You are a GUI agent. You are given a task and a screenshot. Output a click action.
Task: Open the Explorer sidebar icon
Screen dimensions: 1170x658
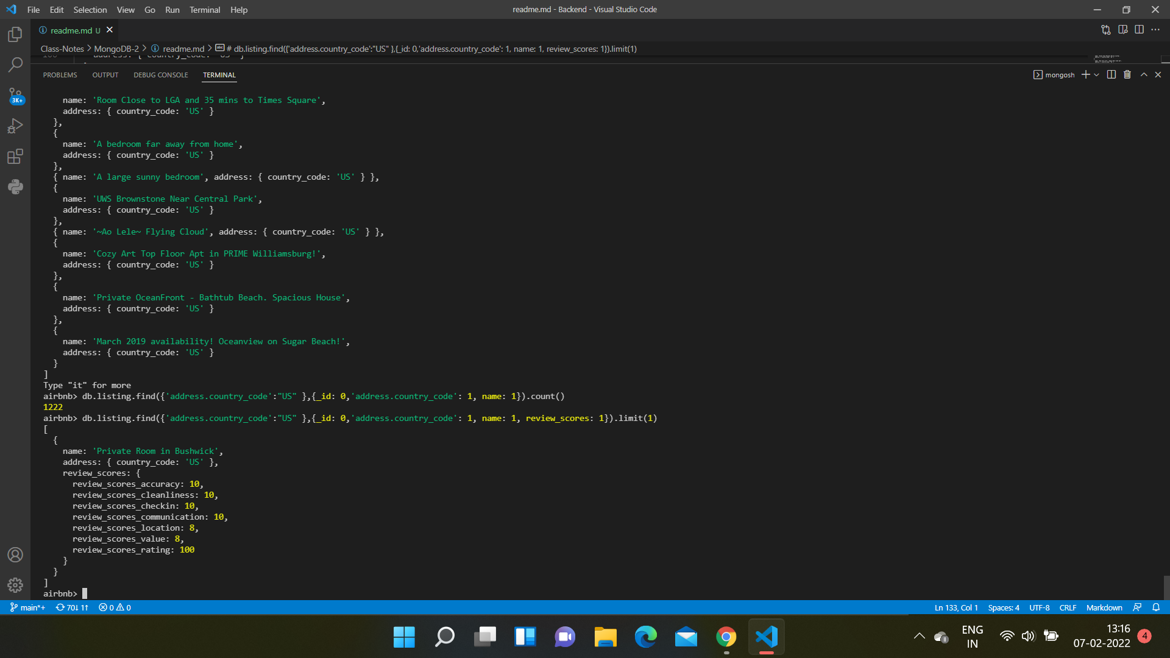(15, 35)
